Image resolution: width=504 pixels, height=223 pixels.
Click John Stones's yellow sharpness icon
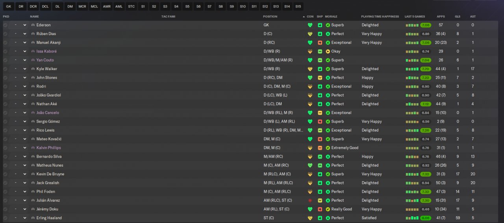(x=320, y=78)
